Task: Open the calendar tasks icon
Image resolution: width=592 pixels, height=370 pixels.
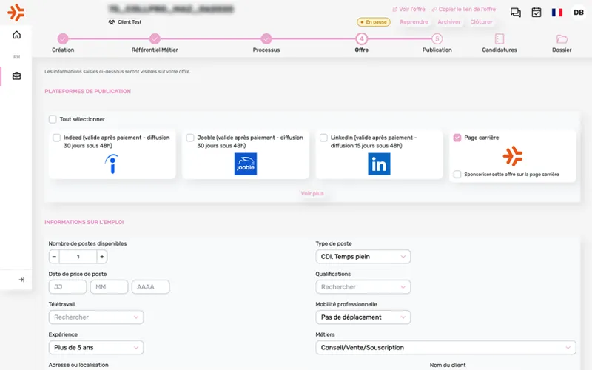Action: click(x=536, y=13)
